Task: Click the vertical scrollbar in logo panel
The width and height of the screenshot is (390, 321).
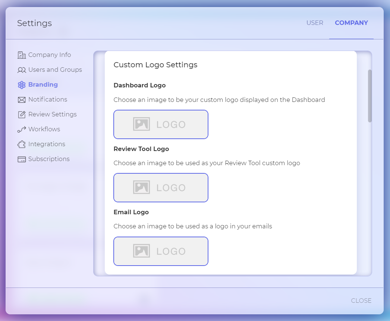Action: tap(370, 96)
